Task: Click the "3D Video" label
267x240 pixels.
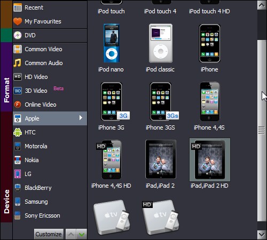Action: [36, 91]
